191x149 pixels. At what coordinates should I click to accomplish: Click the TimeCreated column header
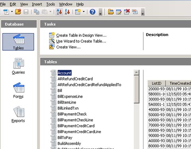point(178,83)
